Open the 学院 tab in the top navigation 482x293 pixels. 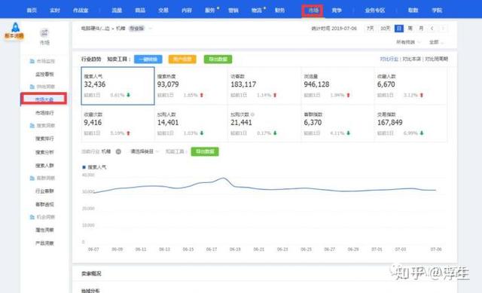[x=437, y=10]
